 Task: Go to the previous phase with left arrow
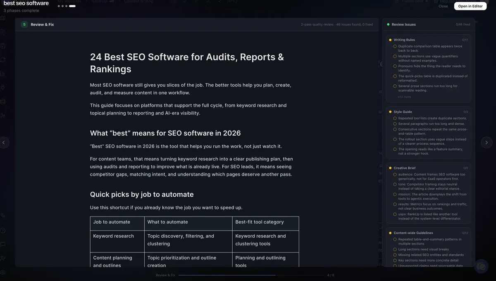(x=4, y=142)
